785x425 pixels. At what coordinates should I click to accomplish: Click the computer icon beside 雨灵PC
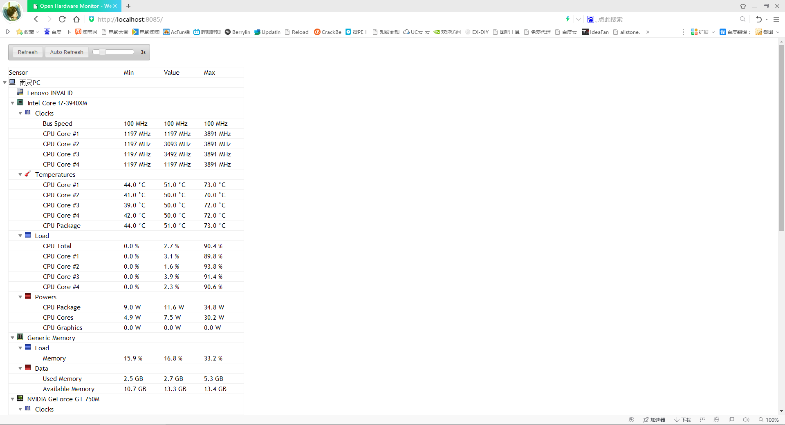(12, 82)
